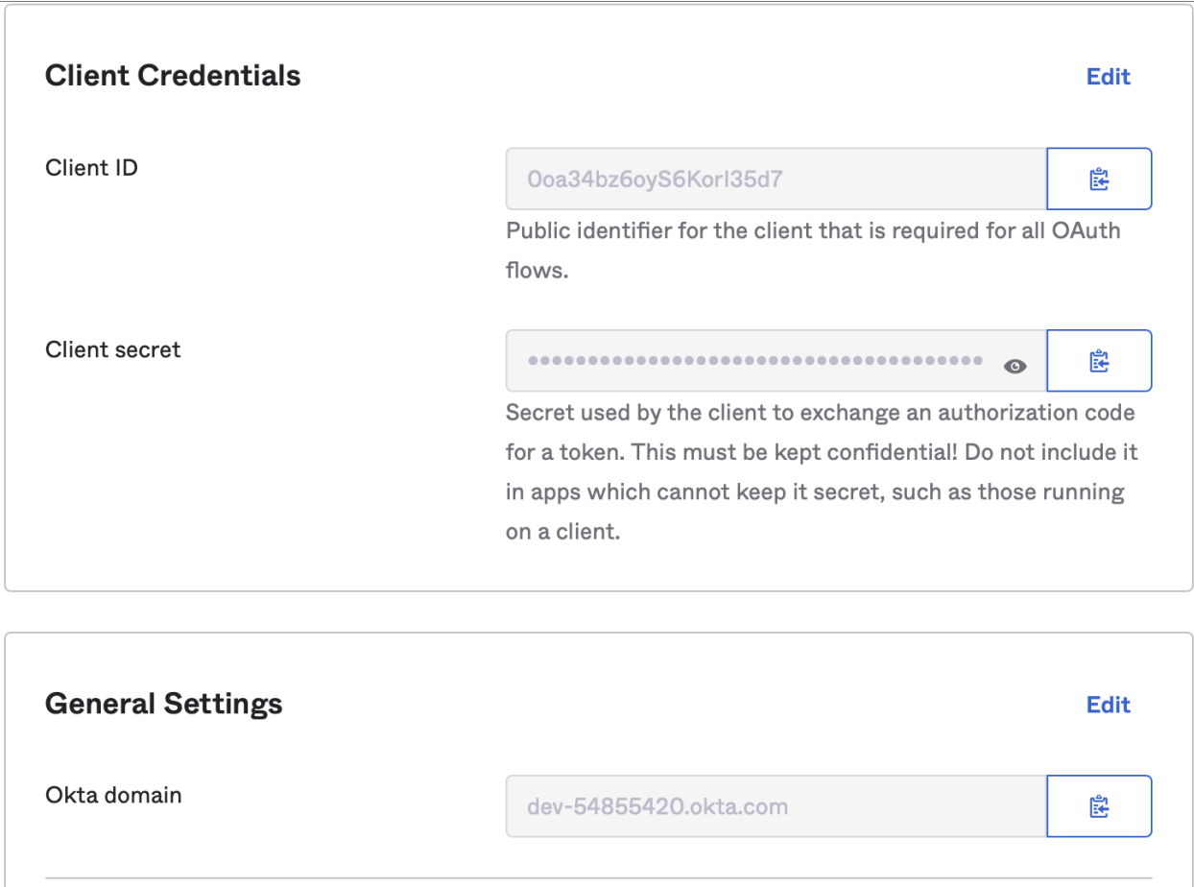Click inside the masked Client secret field

click(753, 361)
